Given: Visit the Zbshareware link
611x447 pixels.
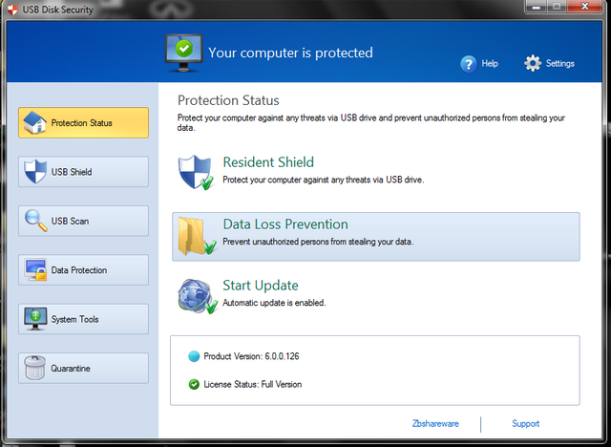Looking at the screenshot, I should point(435,424).
